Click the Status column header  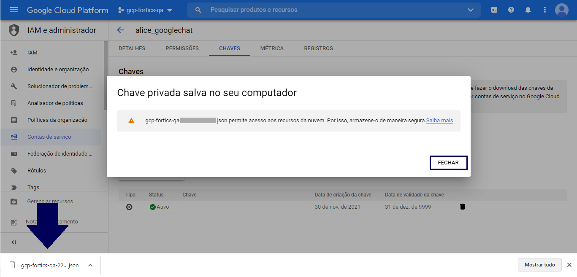coord(156,195)
